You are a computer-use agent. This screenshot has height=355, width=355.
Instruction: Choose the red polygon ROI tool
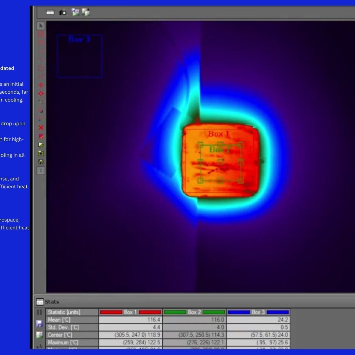(x=41, y=68)
